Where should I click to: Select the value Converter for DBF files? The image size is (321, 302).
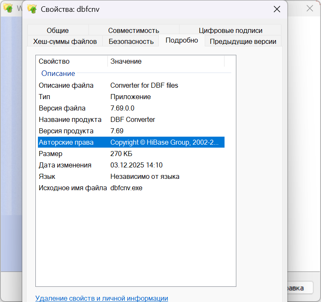[144, 85]
